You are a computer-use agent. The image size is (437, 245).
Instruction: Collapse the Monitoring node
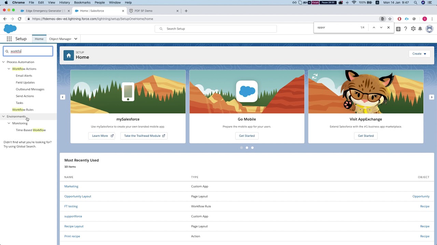(9, 123)
